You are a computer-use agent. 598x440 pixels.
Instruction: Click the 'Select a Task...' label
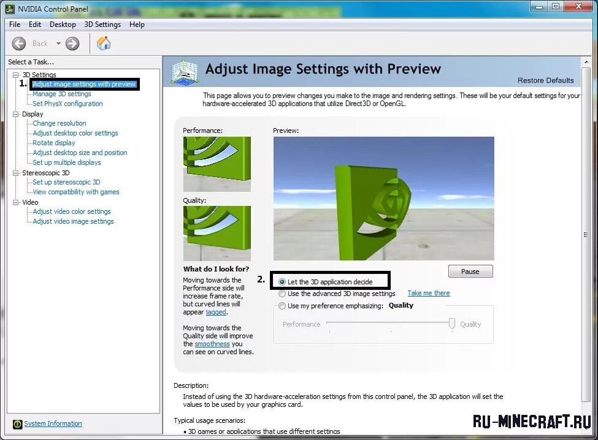[x=31, y=62]
